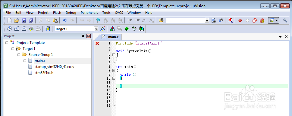292x116 pixels.
Task: Open the window view dropdown arrow
Action: point(277,20)
